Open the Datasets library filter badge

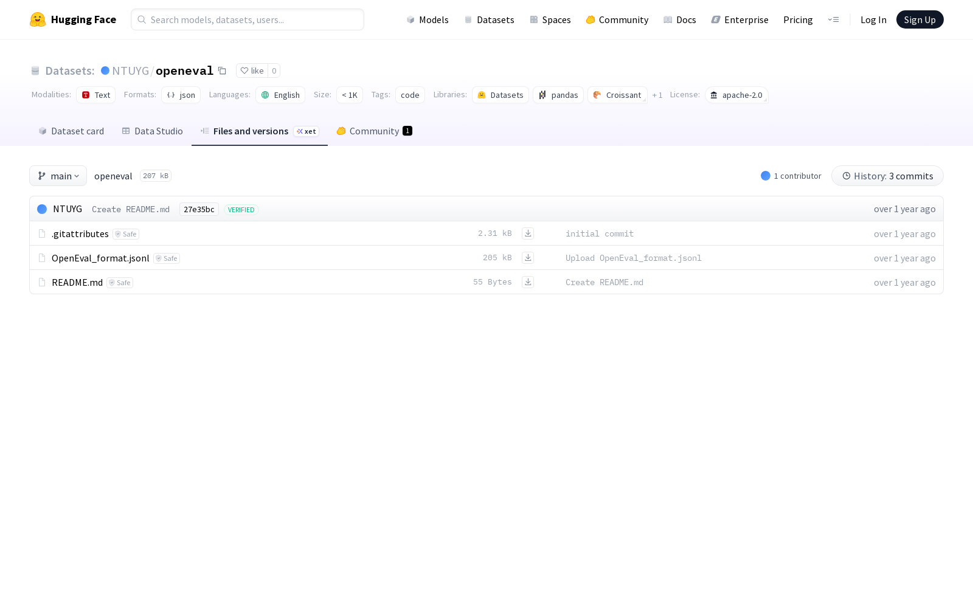[x=500, y=95]
